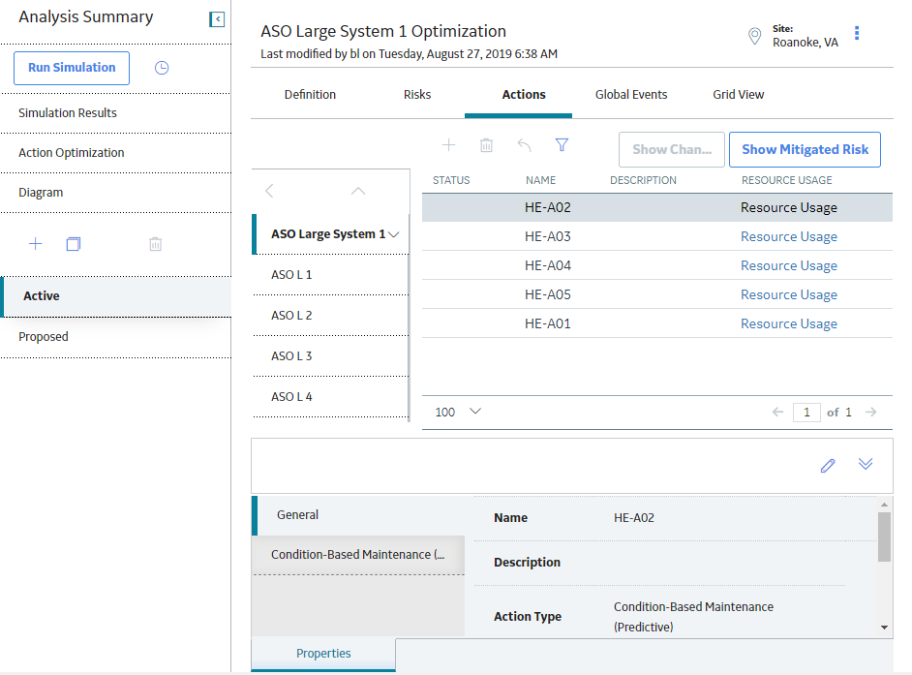Open the Diagram view

pyautogui.click(x=116, y=193)
